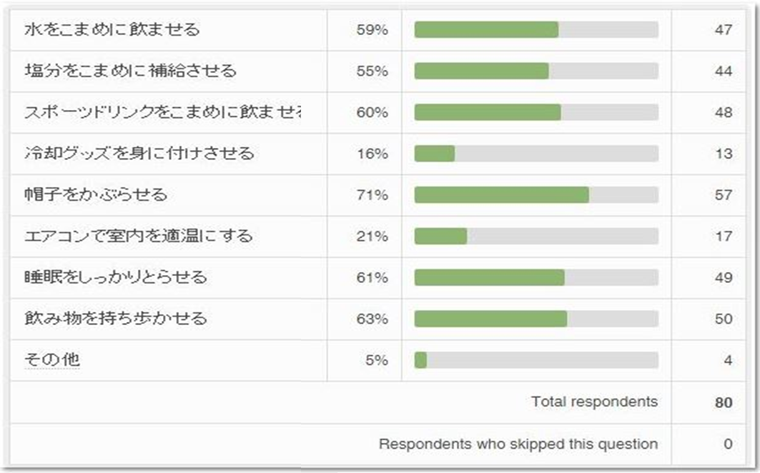
Task: Click the 水をこまめに飲ませる answer label
Action: (x=112, y=30)
